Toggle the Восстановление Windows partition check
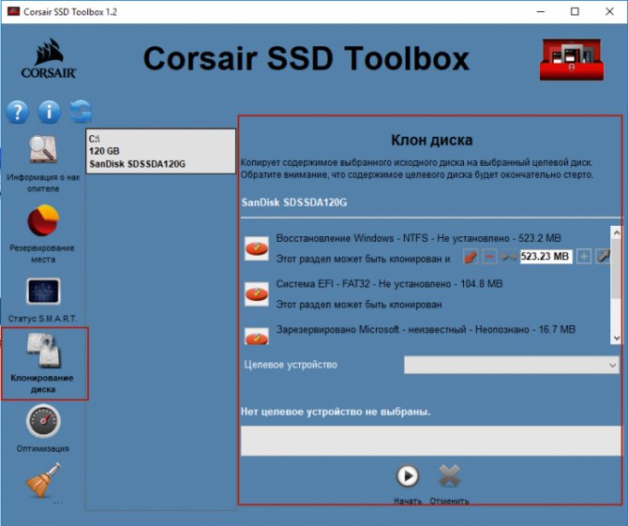 tap(257, 248)
